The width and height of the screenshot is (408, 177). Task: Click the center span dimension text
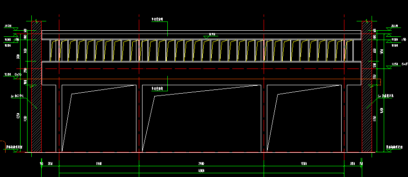[x=201, y=164]
